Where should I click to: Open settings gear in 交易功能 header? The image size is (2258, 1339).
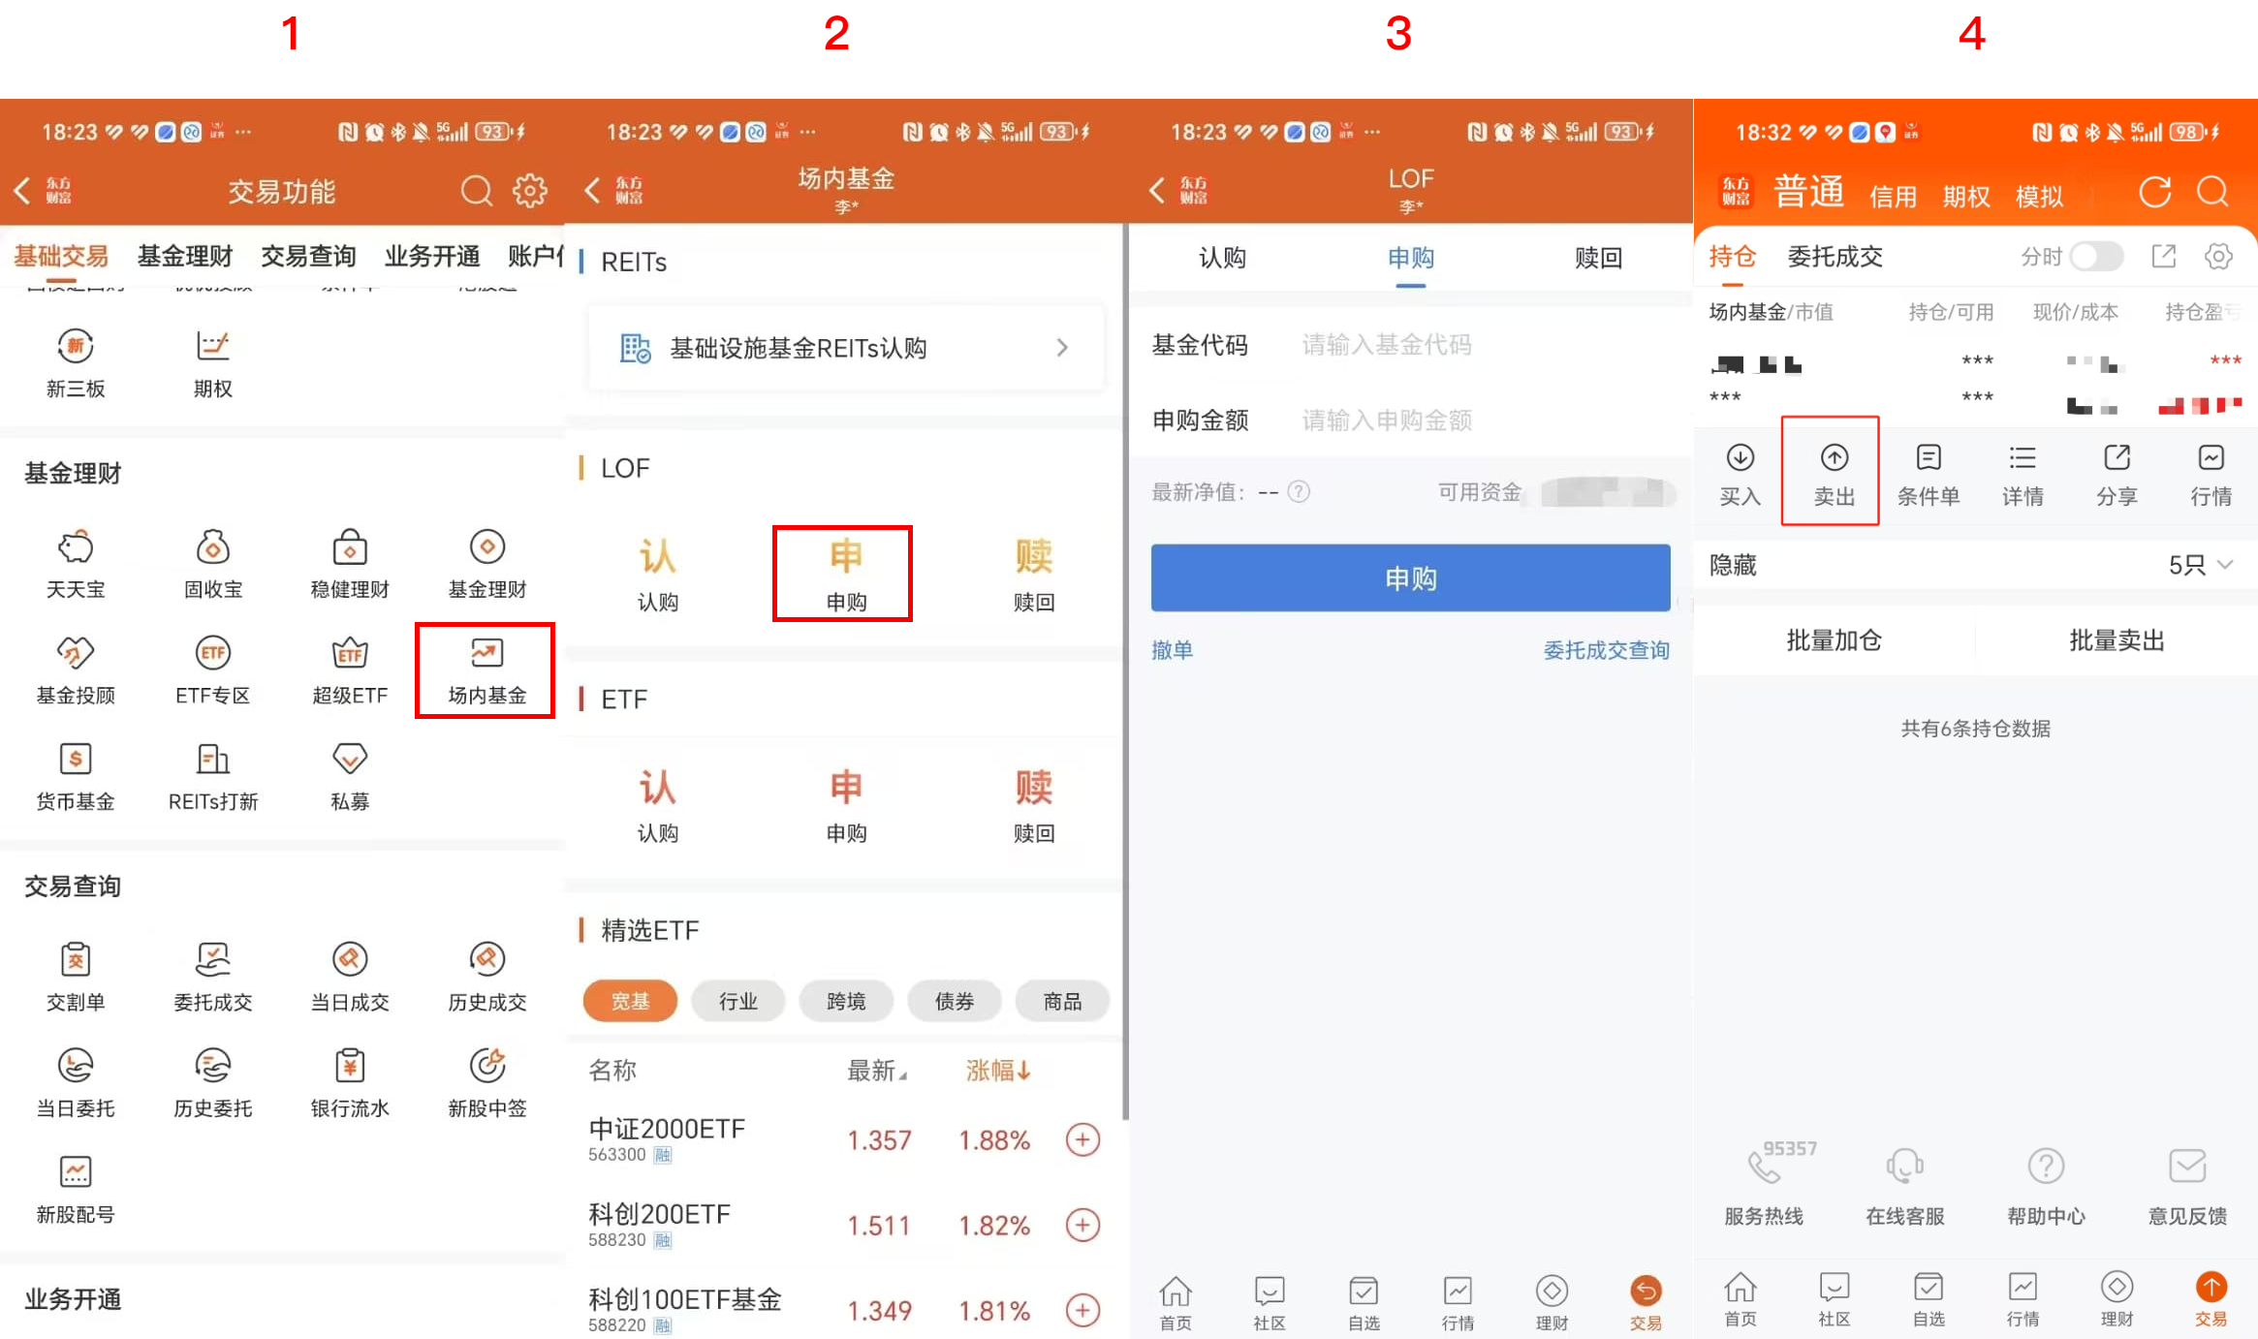[529, 191]
